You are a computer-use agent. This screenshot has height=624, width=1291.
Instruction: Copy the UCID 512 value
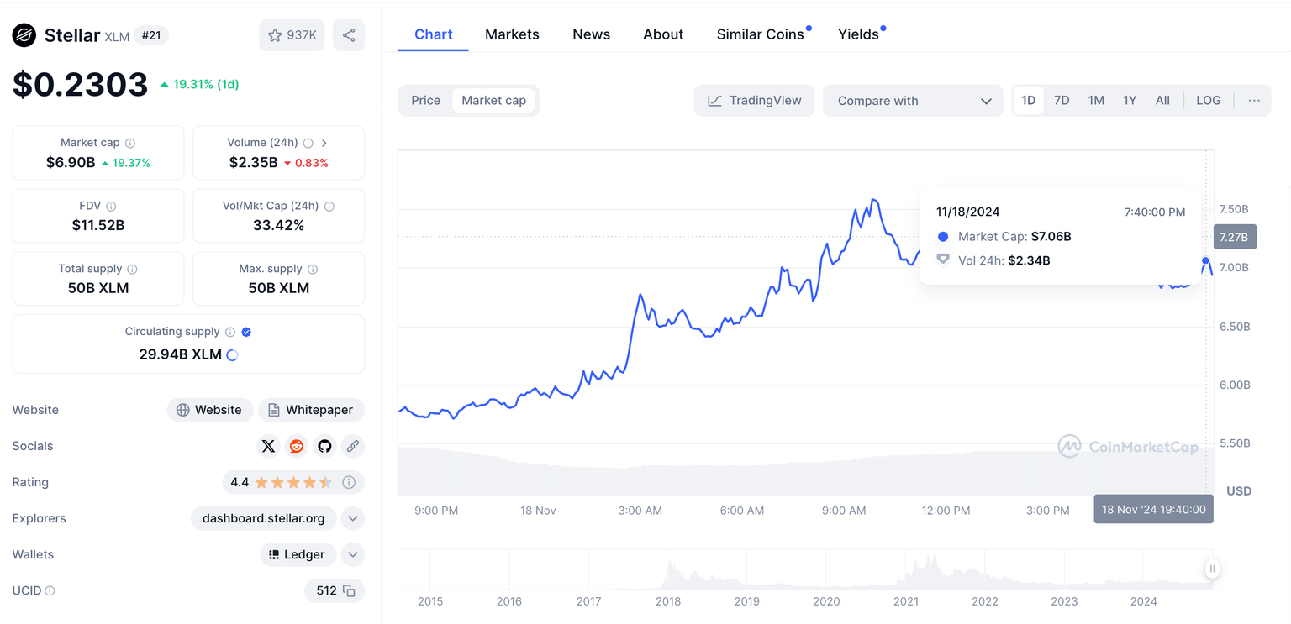pos(349,591)
